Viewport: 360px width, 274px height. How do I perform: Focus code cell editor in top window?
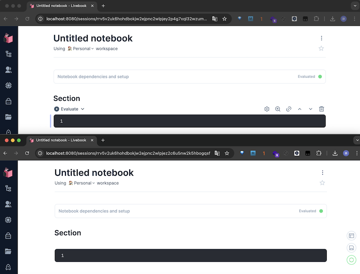(x=190, y=121)
